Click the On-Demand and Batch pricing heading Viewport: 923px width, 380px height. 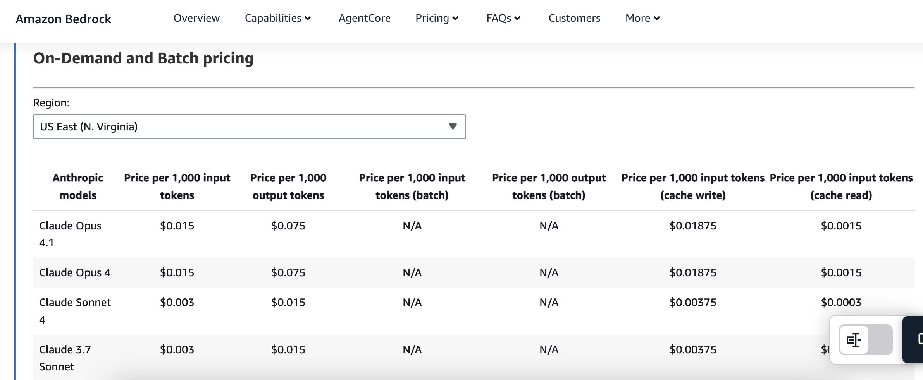(143, 58)
